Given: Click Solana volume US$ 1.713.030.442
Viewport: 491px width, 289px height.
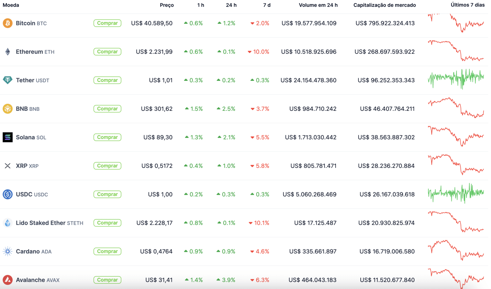Looking at the screenshot, I should click(x=311, y=137).
